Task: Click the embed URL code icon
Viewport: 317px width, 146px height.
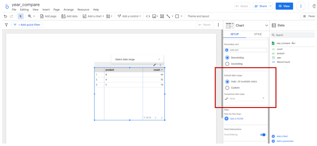Action: click(148, 16)
